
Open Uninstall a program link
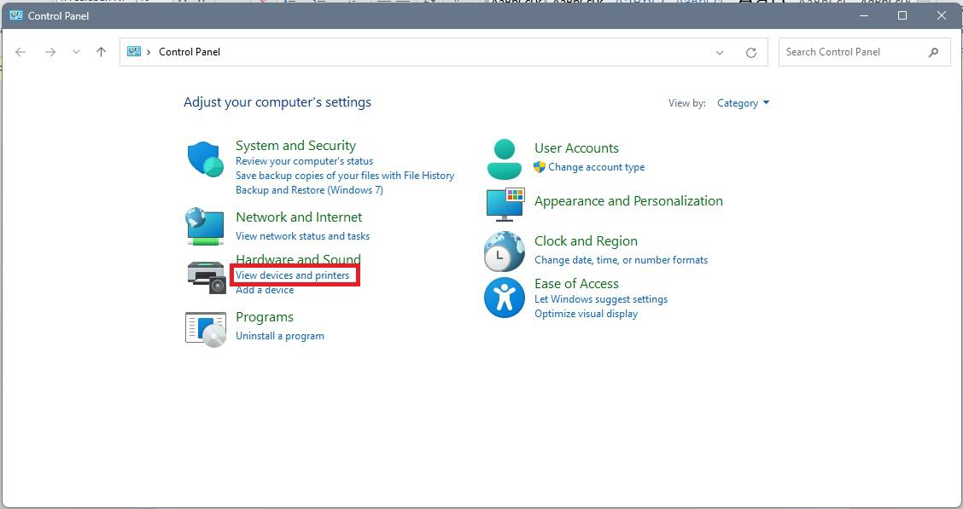(x=280, y=336)
